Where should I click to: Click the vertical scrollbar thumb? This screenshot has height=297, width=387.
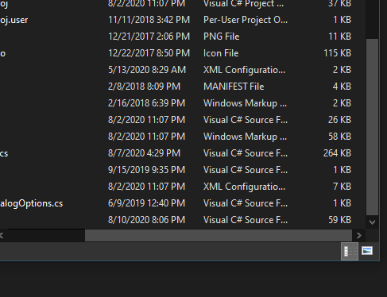372,127
